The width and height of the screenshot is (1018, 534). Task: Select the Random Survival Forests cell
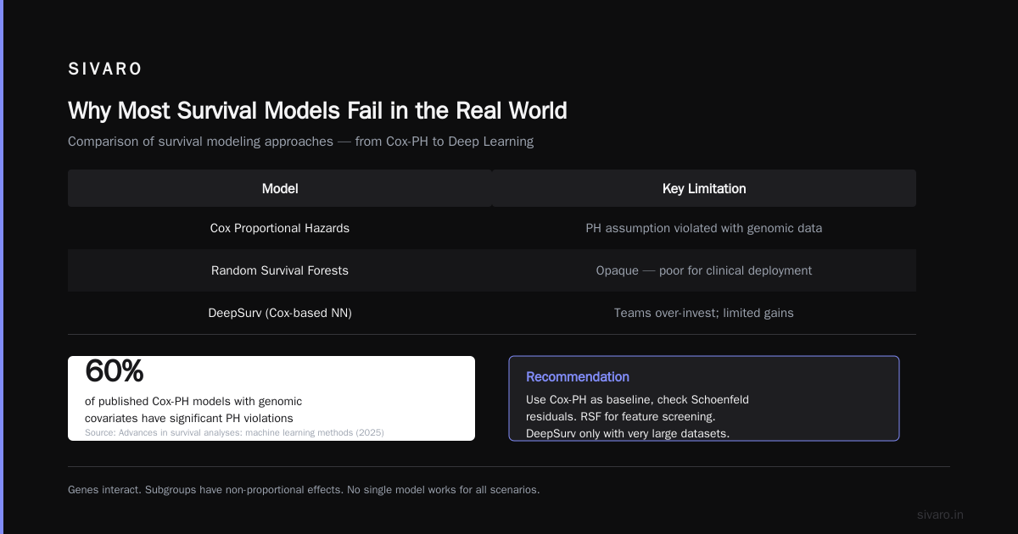[280, 270]
